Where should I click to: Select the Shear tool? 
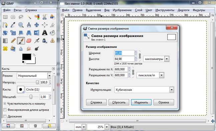[x=21, y=33]
